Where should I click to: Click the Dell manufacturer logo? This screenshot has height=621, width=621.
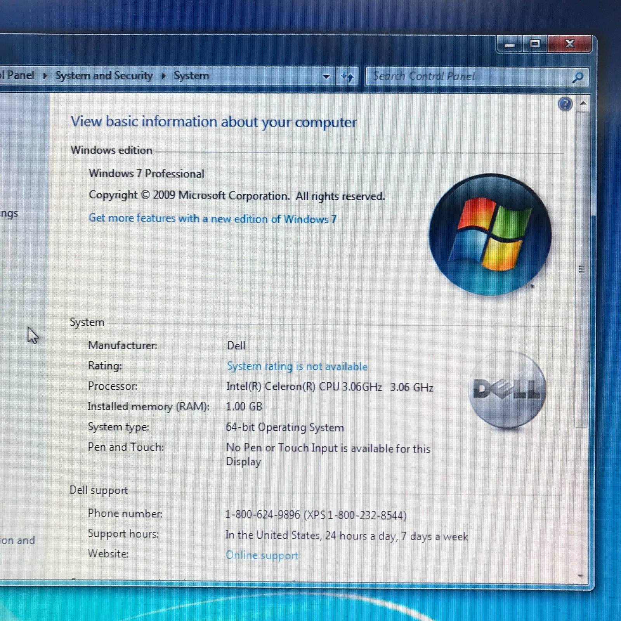(507, 390)
